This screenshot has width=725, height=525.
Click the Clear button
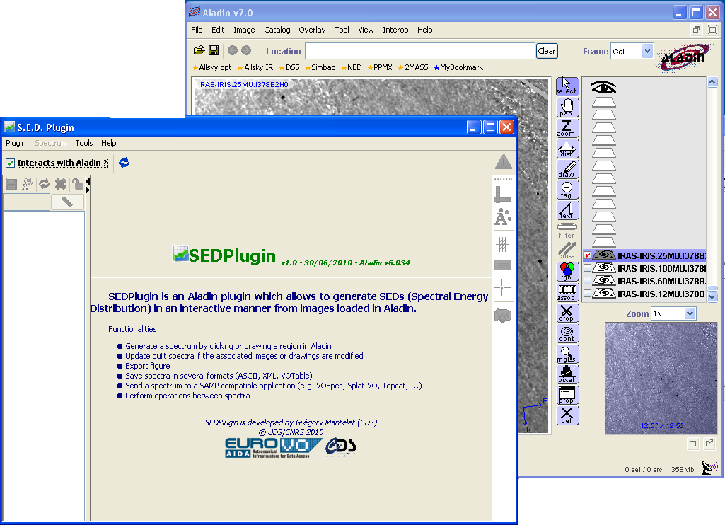pos(547,52)
